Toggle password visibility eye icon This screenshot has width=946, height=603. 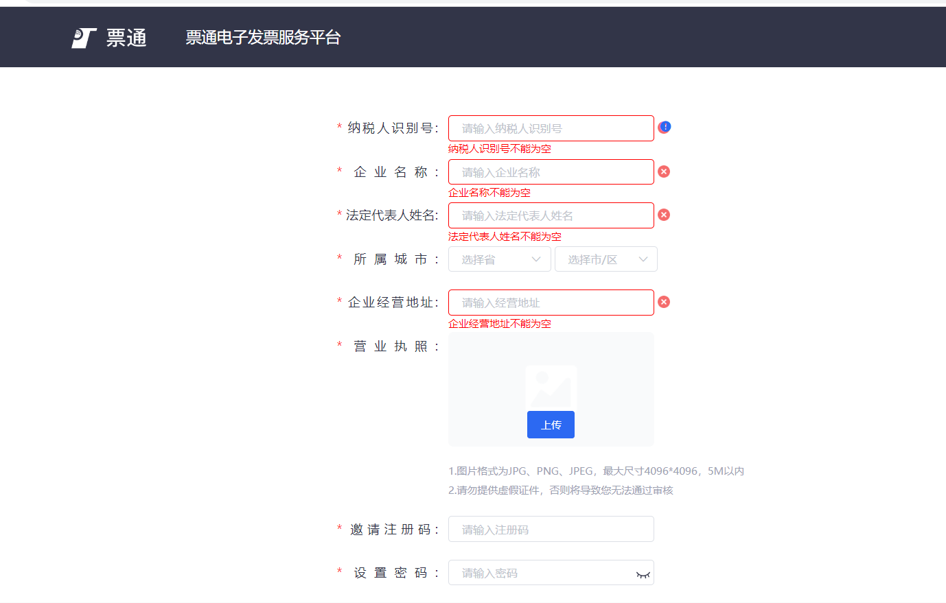[643, 574]
